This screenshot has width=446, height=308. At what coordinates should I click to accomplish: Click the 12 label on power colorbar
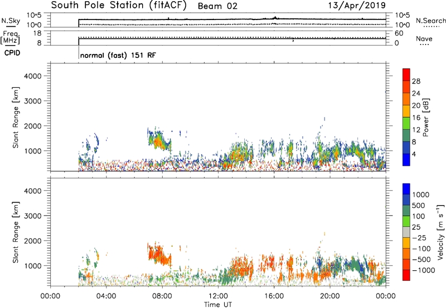tap(416, 130)
